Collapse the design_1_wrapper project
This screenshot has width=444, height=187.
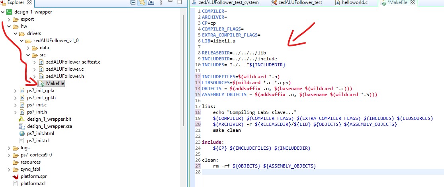(3, 12)
